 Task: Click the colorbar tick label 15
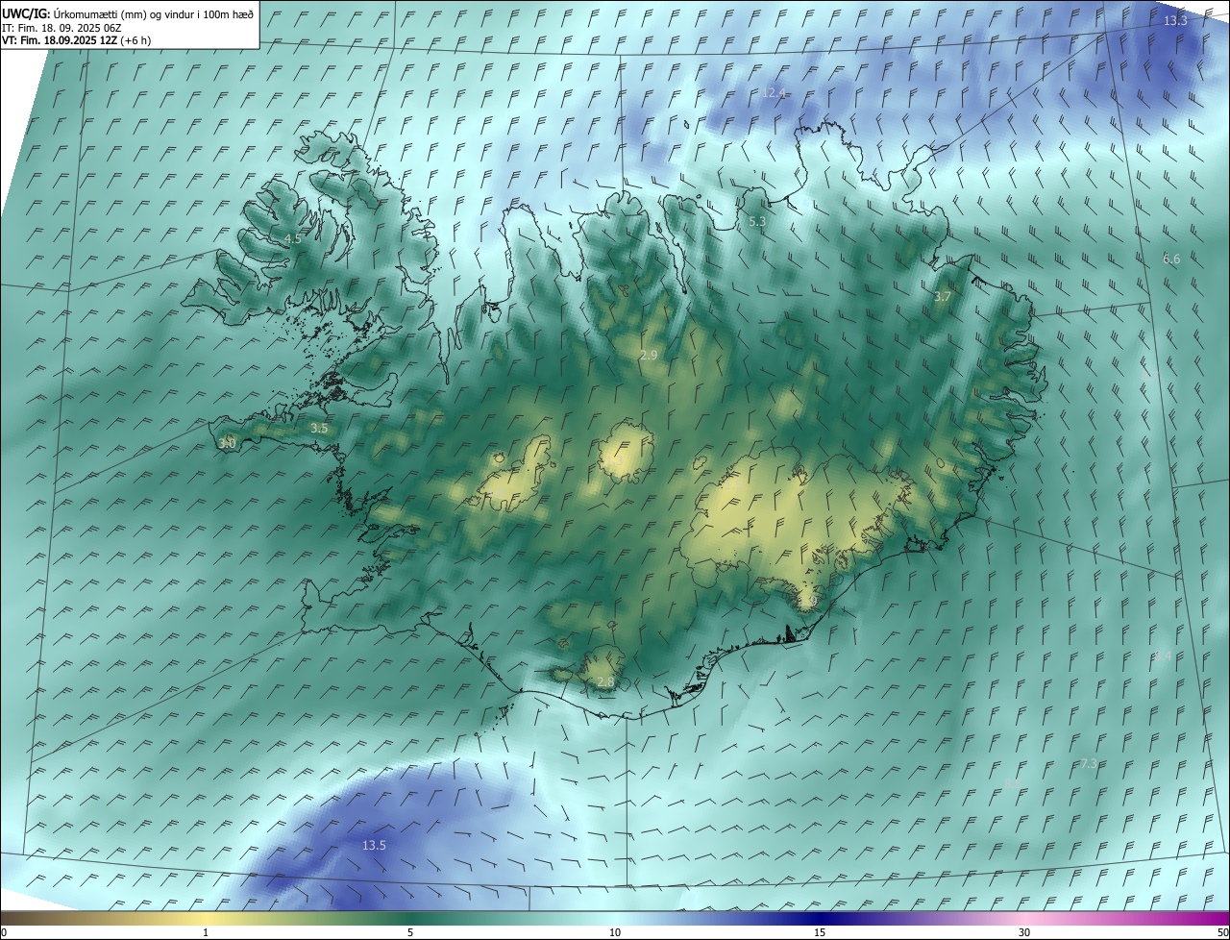(x=820, y=932)
